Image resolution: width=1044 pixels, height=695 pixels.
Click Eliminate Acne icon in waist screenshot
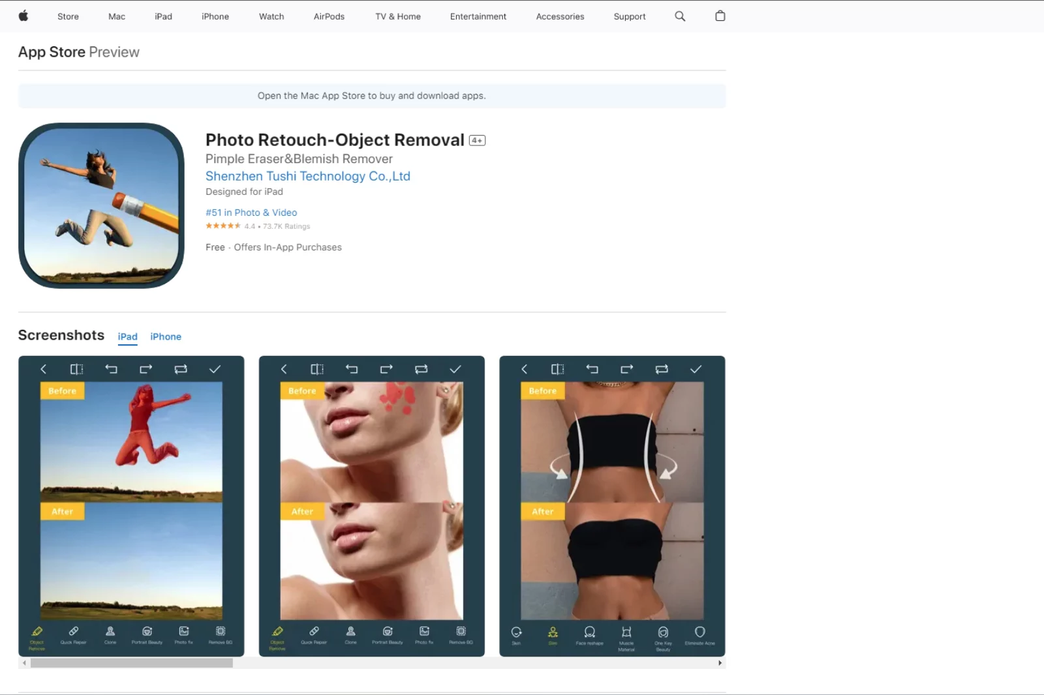(x=700, y=632)
